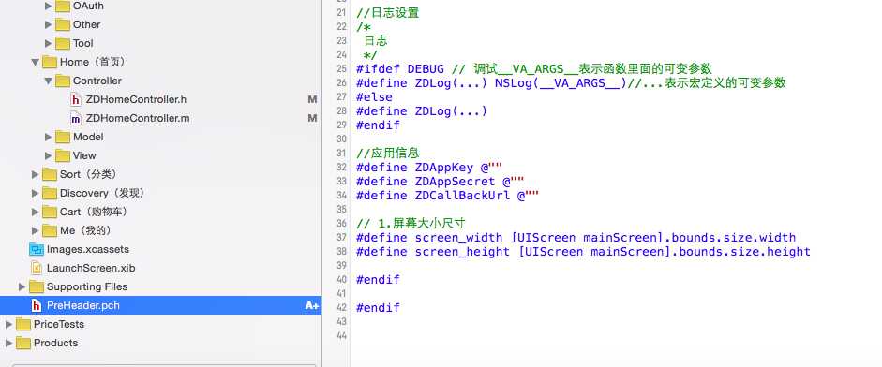Click the LaunchScreen.xib file icon
Screen dimensions: 882x367
[37, 268]
